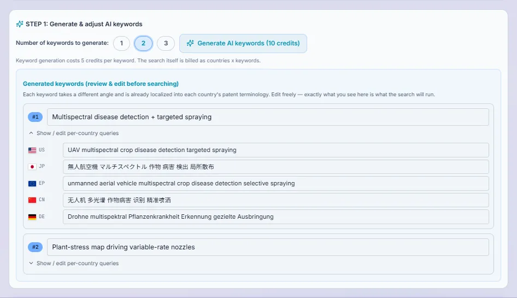
Task: Edit the CN query field
Action: tap(275, 200)
